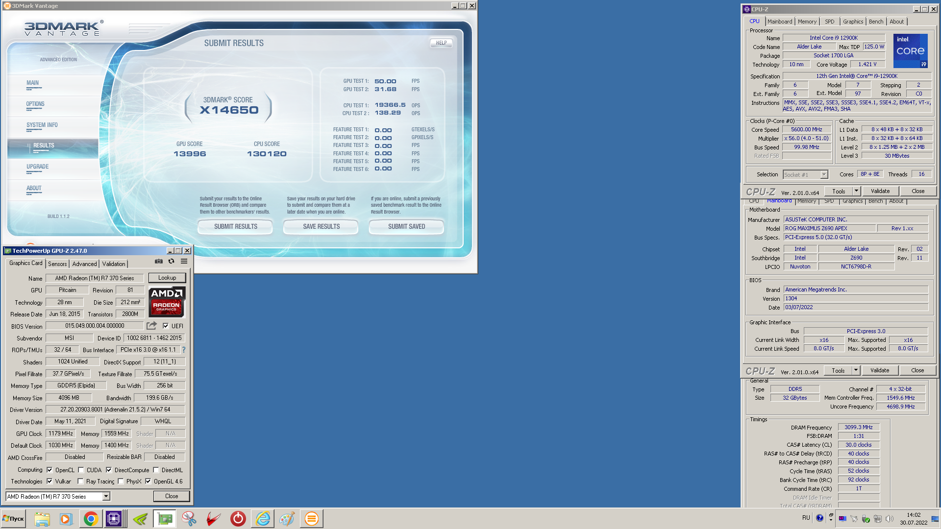Open the GPU-Z hamburger menu icon
The width and height of the screenshot is (941, 529).
tap(184, 262)
